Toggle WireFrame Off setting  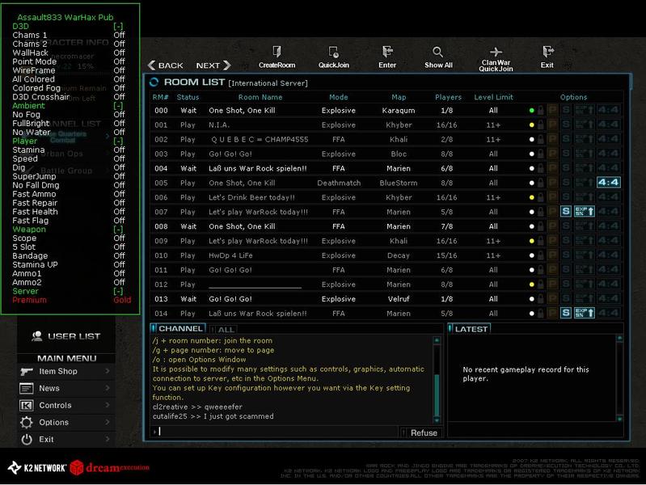(x=119, y=70)
